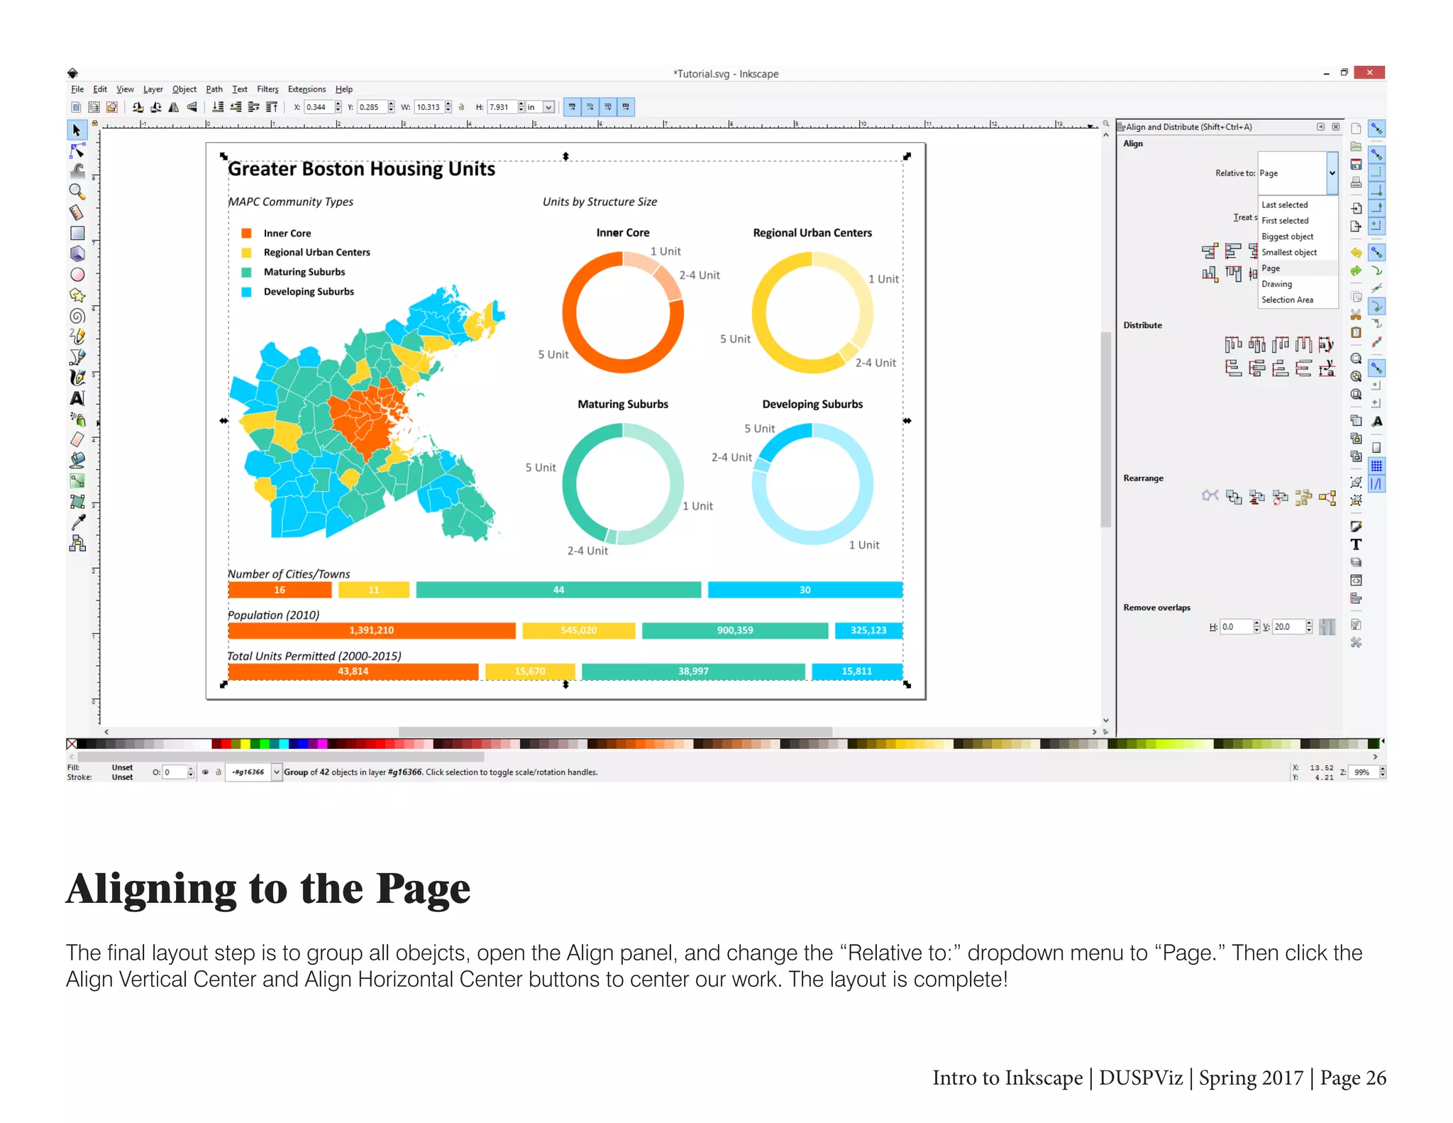Open the File menu

tap(77, 89)
